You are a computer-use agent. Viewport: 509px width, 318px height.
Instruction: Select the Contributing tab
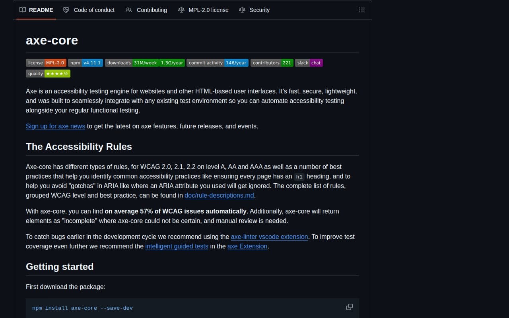146,10
